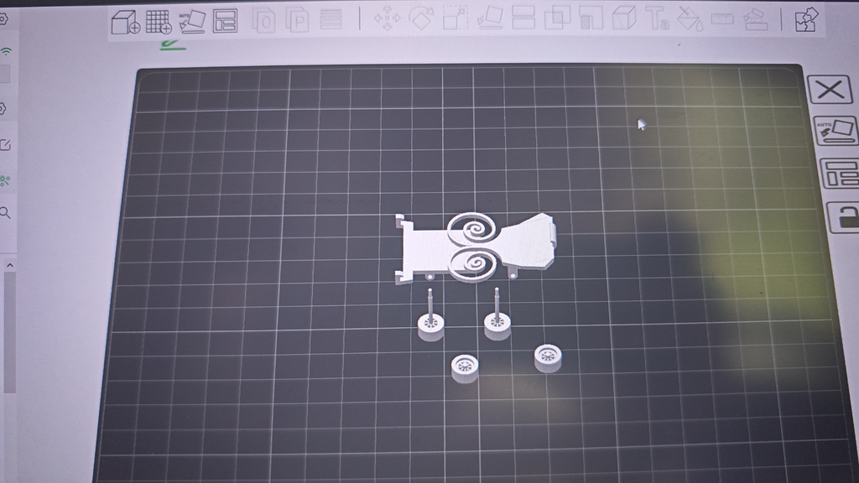This screenshot has width=859, height=483.
Task: Click the plate-side Arrange button
Action: click(x=841, y=173)
